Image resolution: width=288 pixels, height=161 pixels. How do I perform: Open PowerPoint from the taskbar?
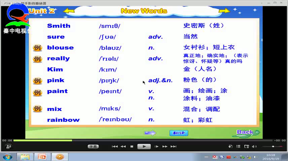pyautogui.click(x=42, y=157)
